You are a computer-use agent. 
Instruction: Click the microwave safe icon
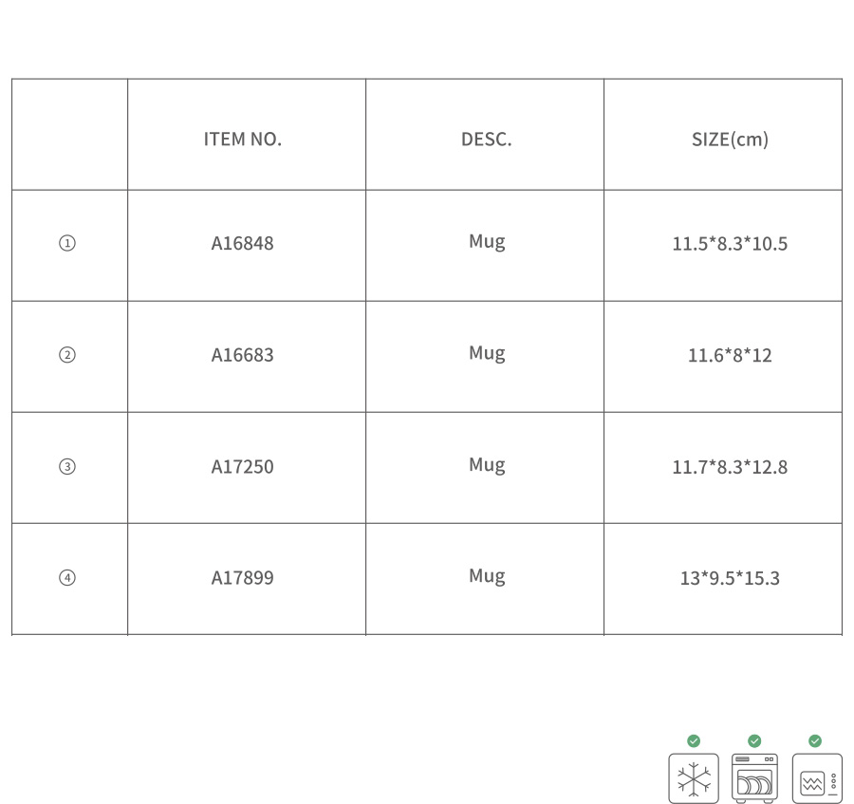coord(817,777)
